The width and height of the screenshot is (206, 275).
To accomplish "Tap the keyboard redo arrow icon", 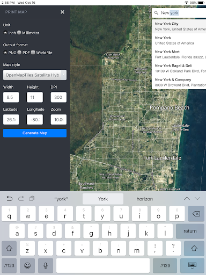I will tap(21, 199).
